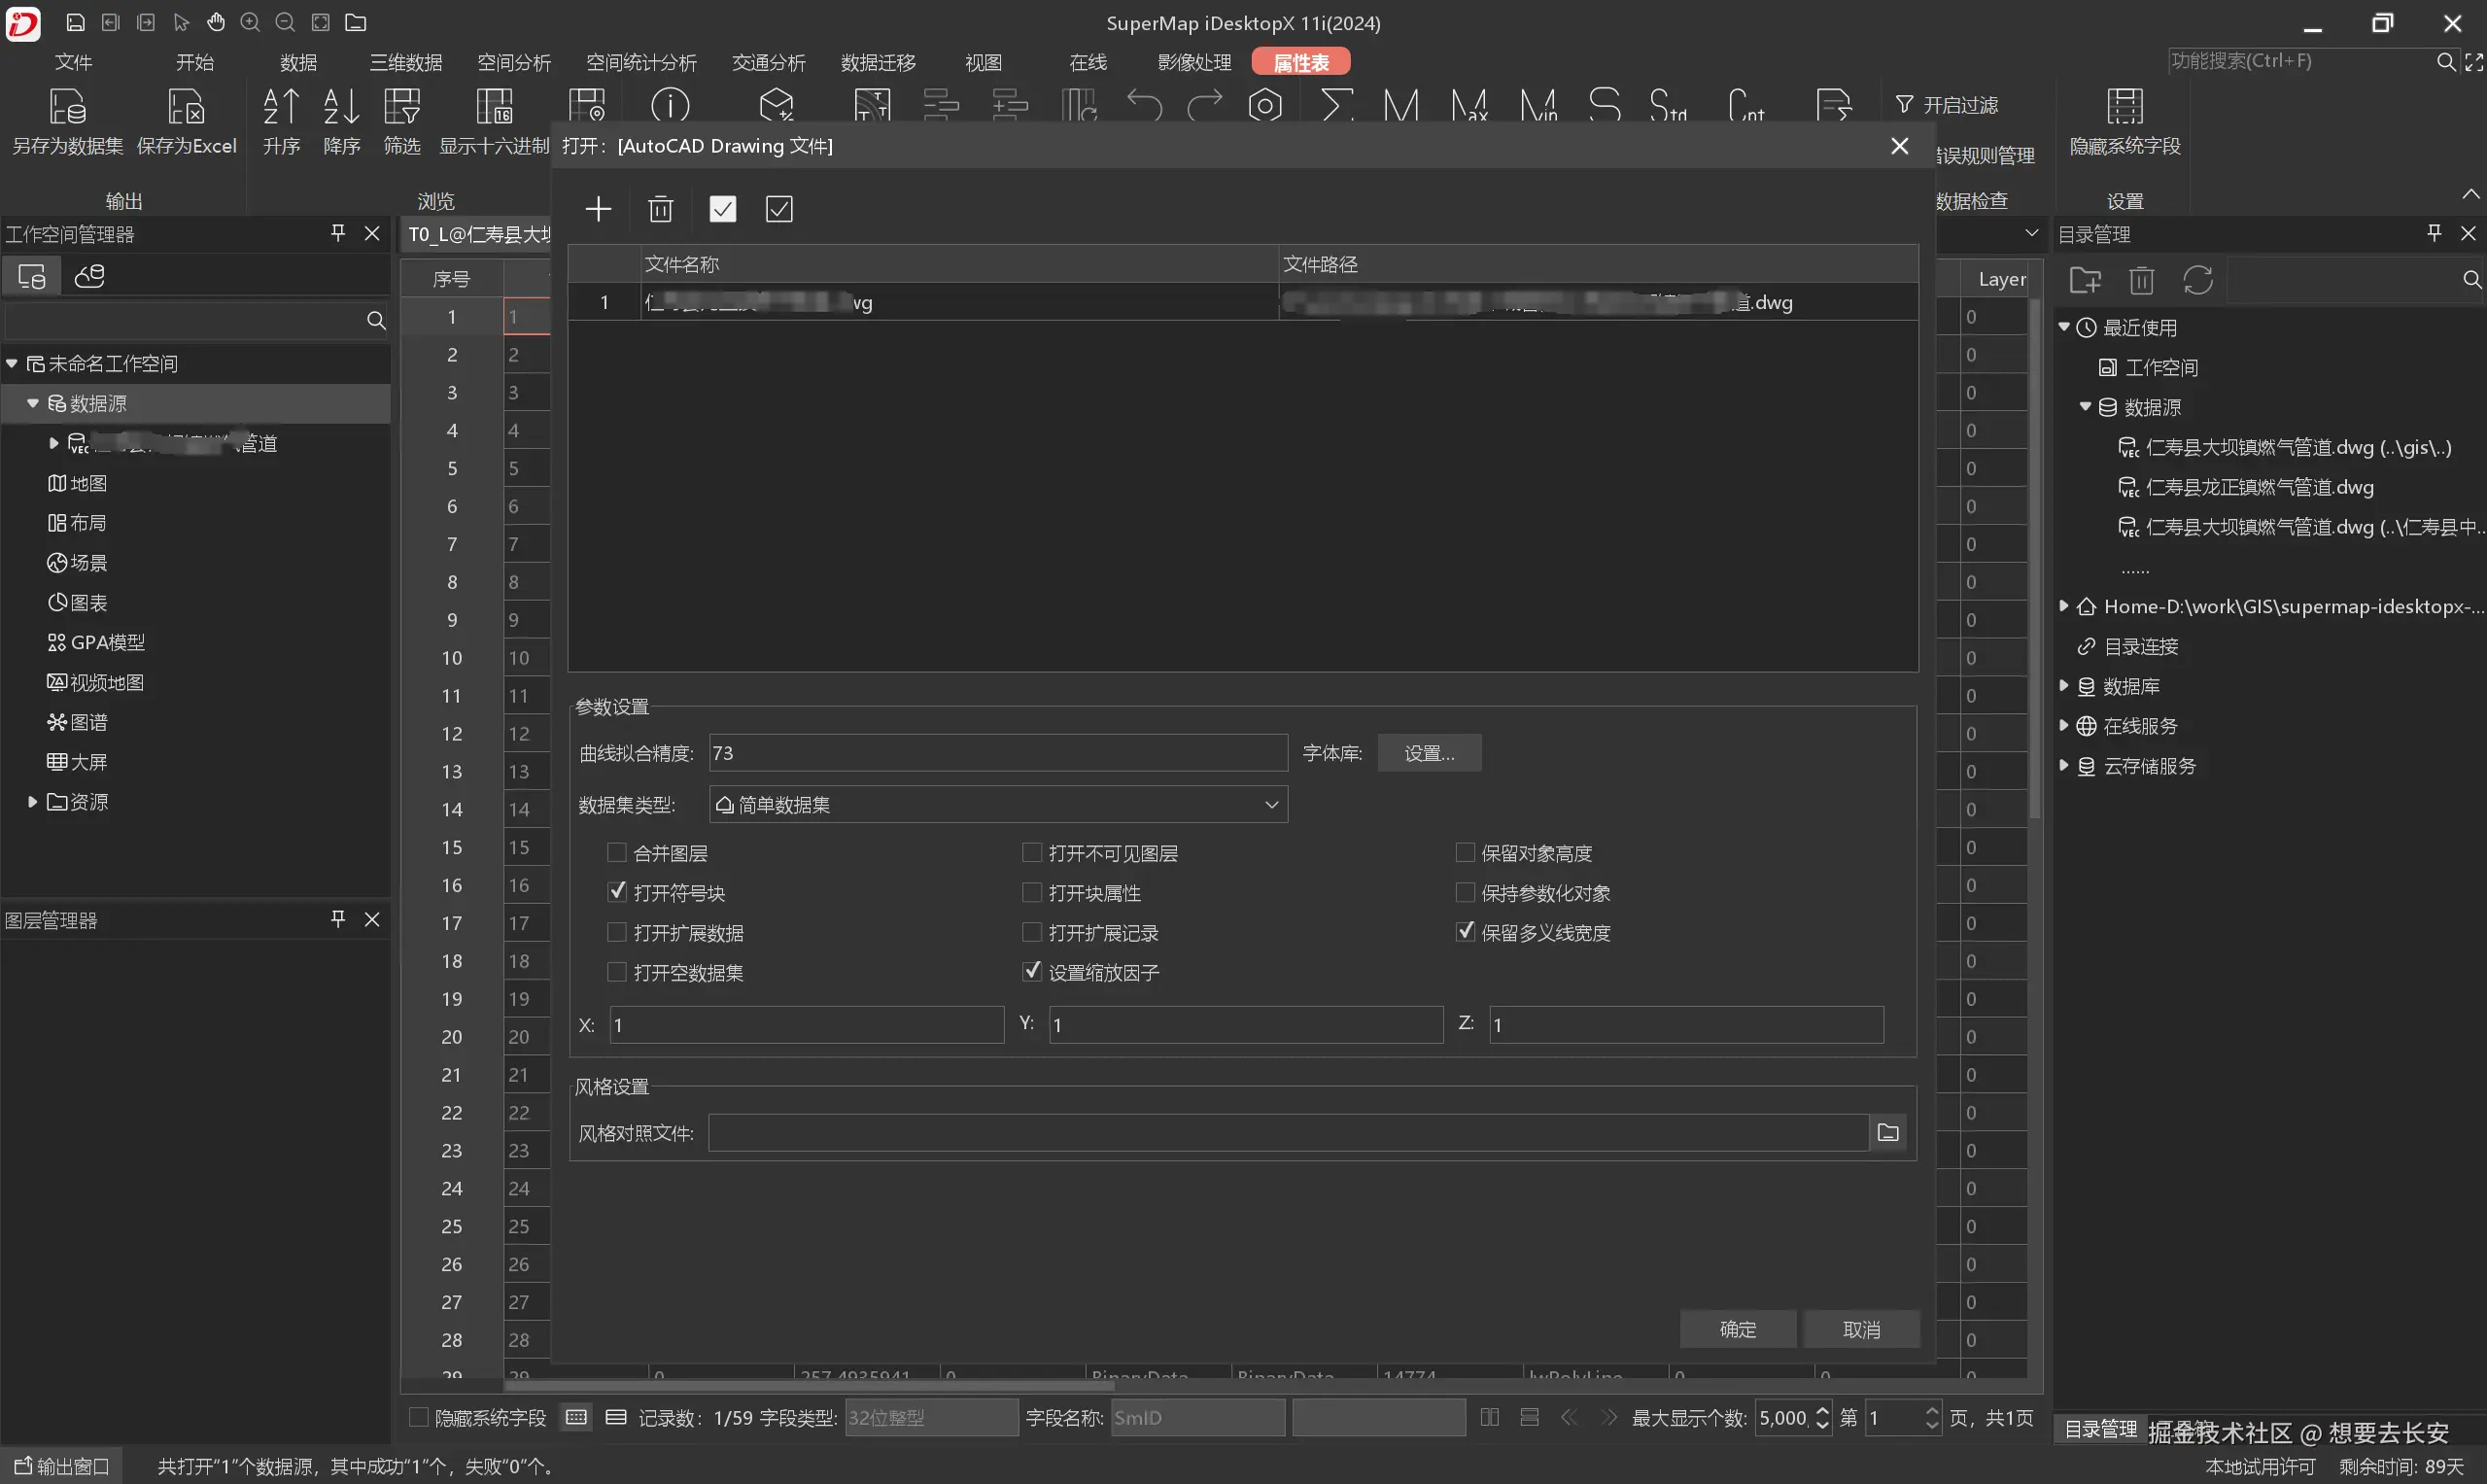Collapse the 最近使用 node in catalog
The image size is (2487, 1484).
tap(2064, 327)
